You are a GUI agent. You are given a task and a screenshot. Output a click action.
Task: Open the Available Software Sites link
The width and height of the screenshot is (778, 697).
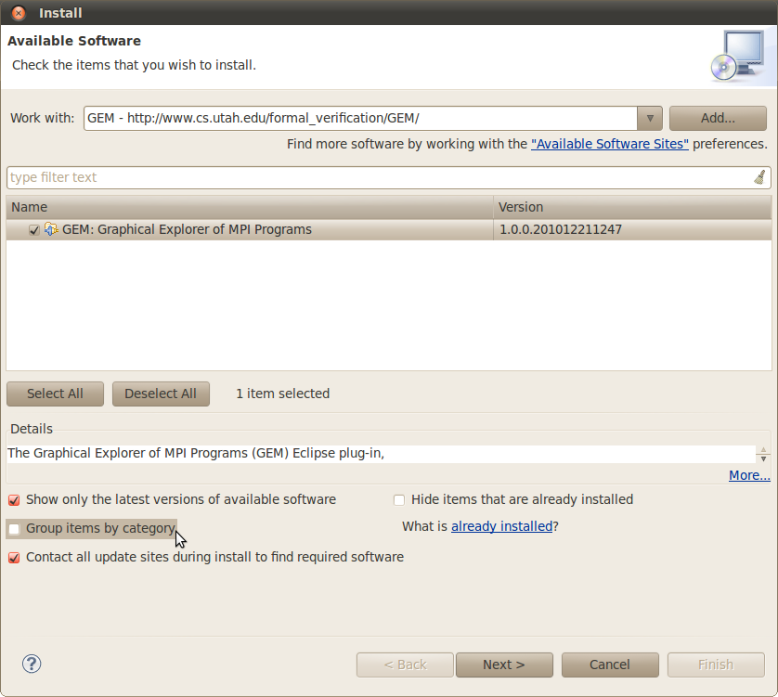pyautogui.click(x=610, y=144)
